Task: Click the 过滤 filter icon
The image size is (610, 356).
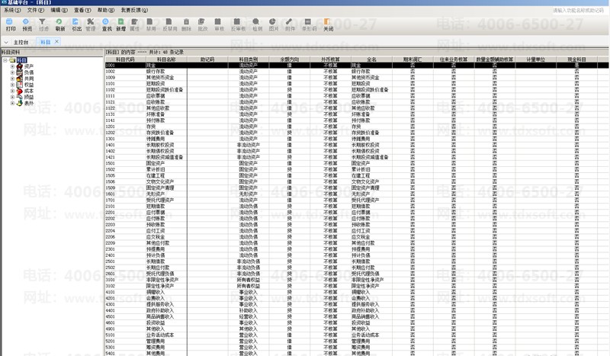Action: pyautogui.click(x=43, y=24)
